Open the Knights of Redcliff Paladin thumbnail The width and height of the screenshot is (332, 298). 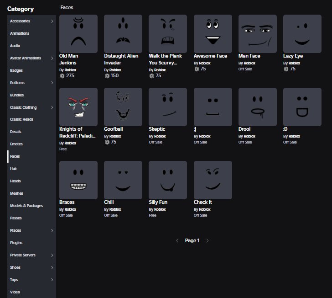(78, 107)
